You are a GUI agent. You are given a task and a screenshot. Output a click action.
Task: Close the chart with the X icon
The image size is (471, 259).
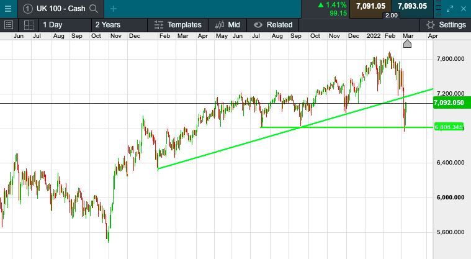tap(464, 8)
